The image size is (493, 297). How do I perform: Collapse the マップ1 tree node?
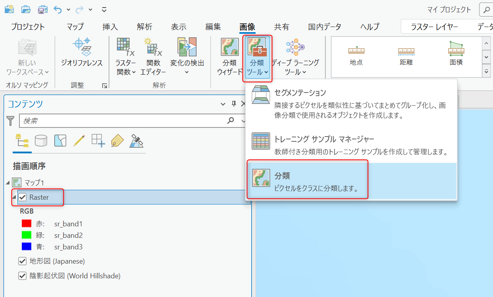point(8,183)
